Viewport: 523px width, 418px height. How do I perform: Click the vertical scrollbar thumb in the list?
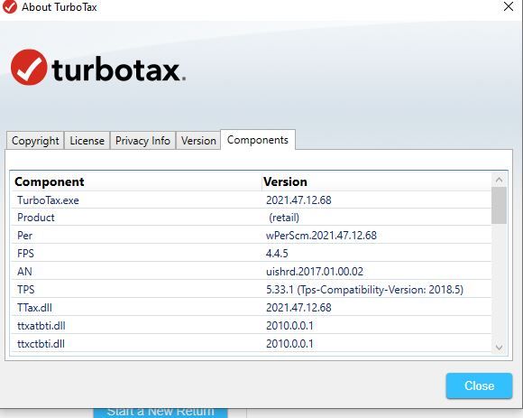click(499, 205)
